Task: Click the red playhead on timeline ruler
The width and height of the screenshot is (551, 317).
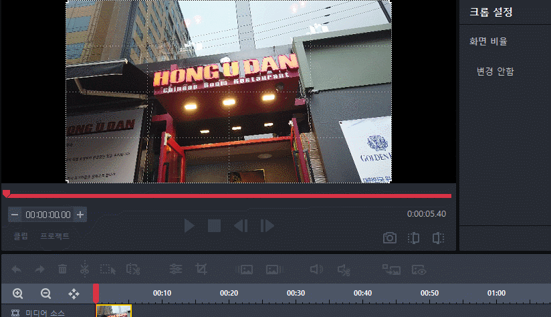Action: click(96, 293)
